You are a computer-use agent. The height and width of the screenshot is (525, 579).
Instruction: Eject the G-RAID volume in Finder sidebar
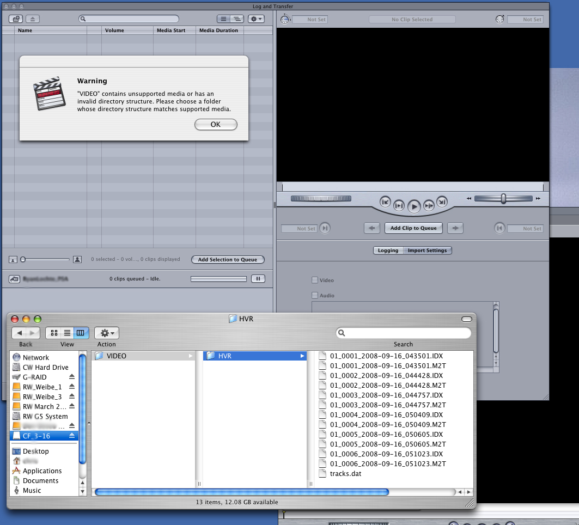pos(72,377)
